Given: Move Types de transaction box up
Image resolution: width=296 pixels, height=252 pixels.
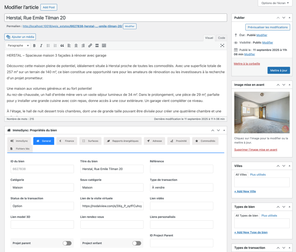Looking at the screenshot, I should [x=278, y=248].
